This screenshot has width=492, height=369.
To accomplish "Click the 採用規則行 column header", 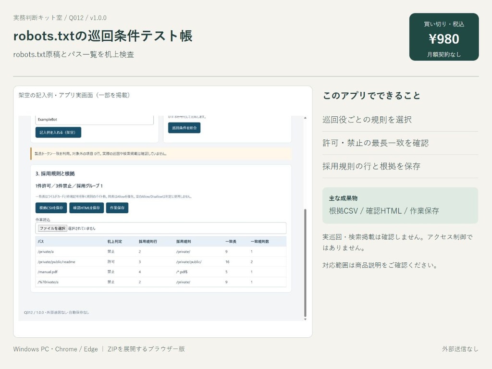I will click(148, 242).
